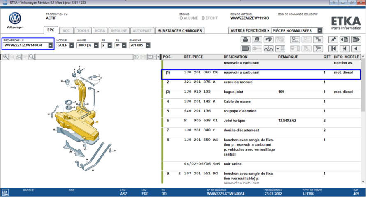Image resolution: width=366 pixels, height=197 pixels.
Task: Select the 'bague-joint' part row
Action: [x=261, y=94]
